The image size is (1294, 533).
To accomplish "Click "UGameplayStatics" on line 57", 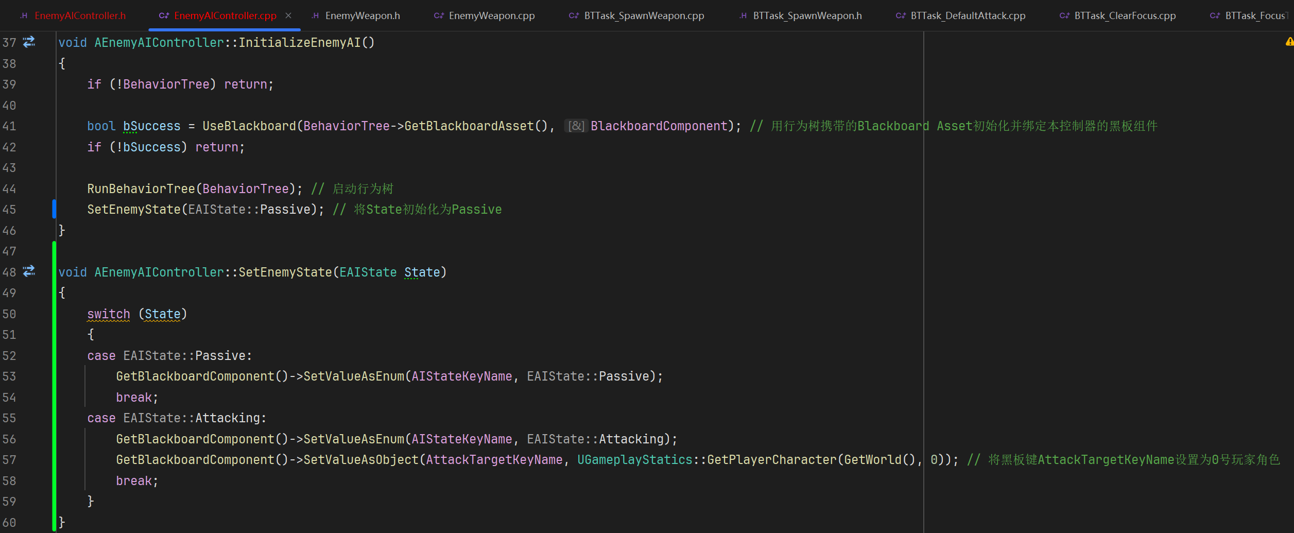I will point(635,460).
